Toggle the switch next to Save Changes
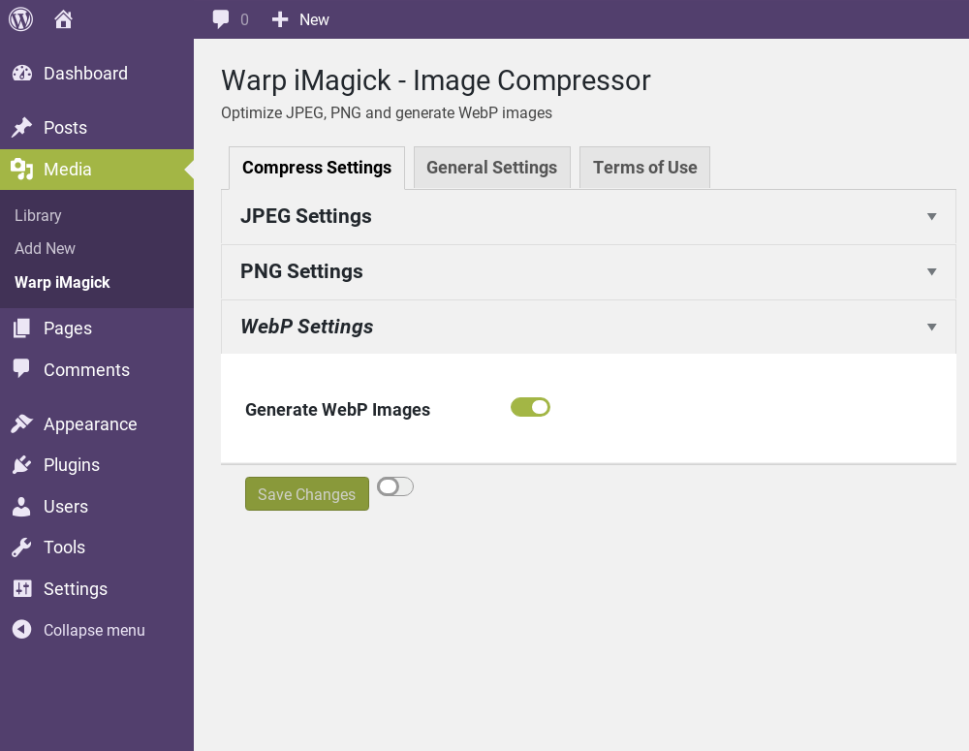Image resolution: width=969 pixels, height=751 pixels. (395, 486)
